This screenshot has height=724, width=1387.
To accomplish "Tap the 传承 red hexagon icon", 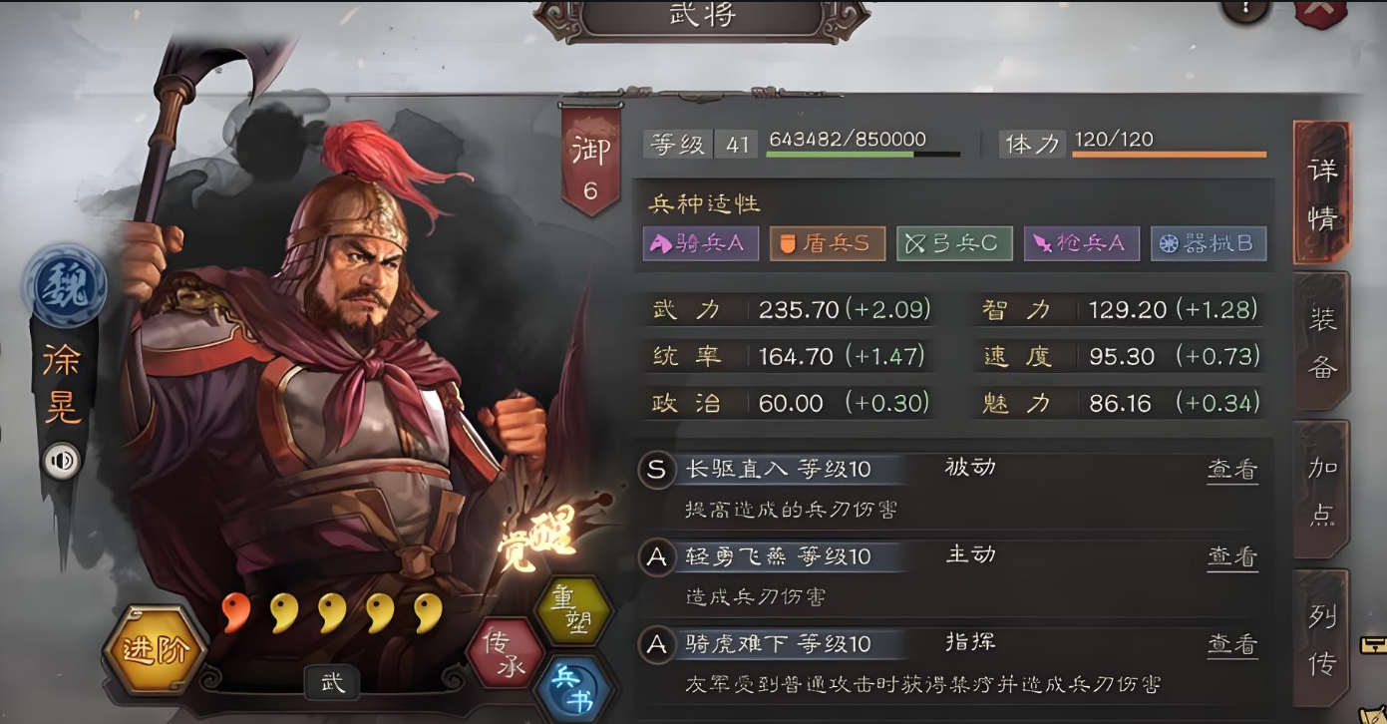I will [506, 652].
